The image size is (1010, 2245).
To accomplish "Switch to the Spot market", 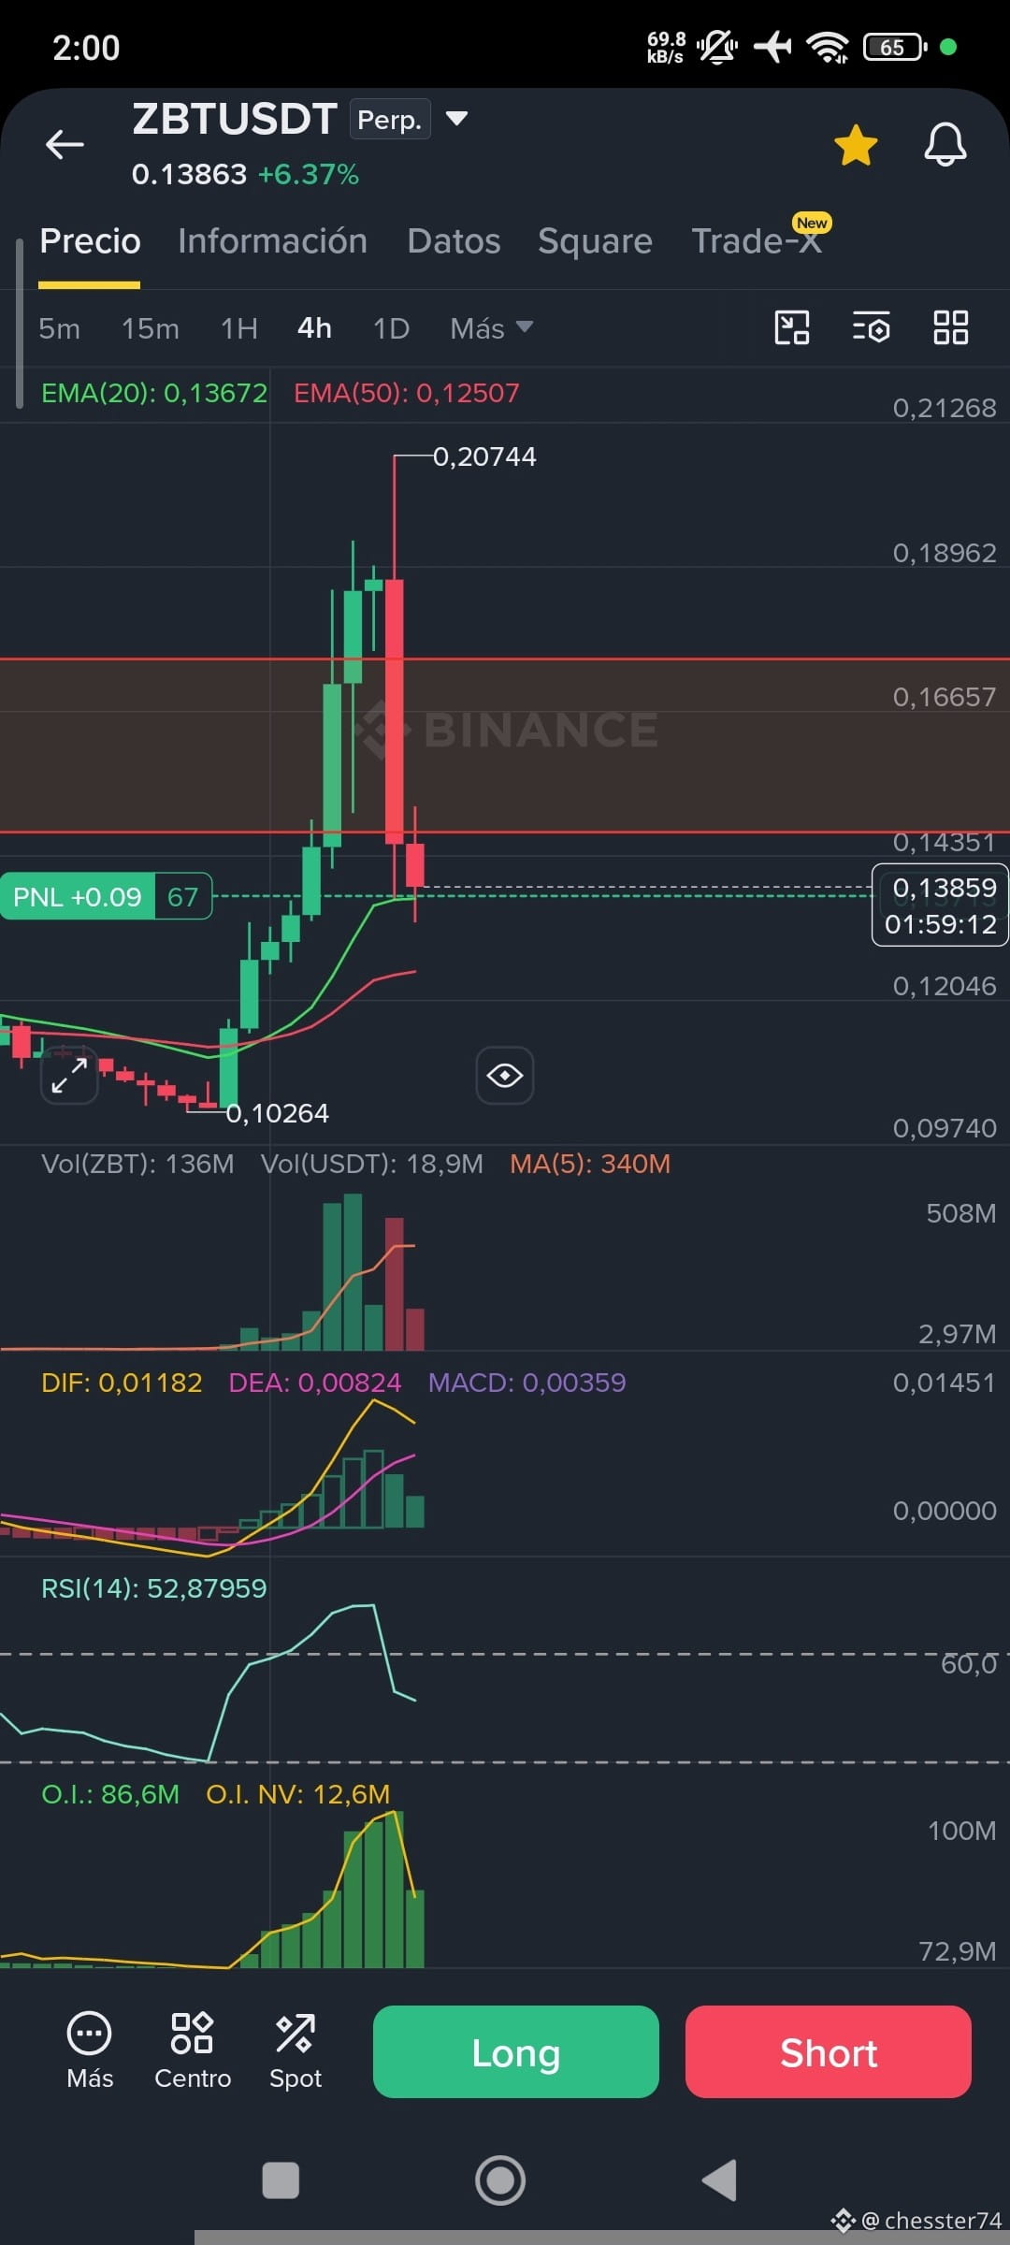I will coord(296,2051).
